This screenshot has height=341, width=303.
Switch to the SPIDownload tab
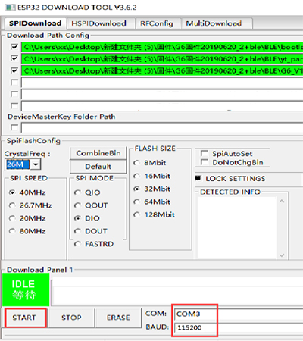click(x=35, y=23)
